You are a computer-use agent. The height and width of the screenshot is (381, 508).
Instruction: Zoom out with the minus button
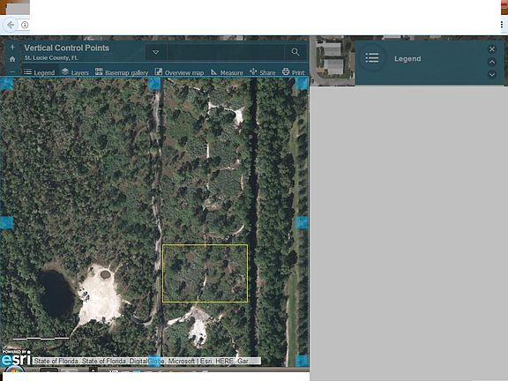click(12, 72)
